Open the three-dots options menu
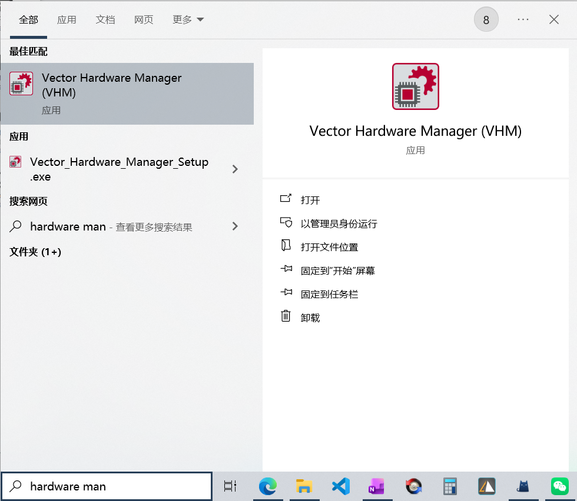The height and width of the screenshot is (501, 577). pos(523,19)
